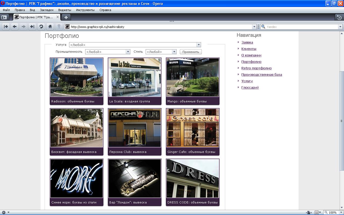This screenshot has width=344, height=215.
Task: Click the Применить button
Action: point(191,52)
